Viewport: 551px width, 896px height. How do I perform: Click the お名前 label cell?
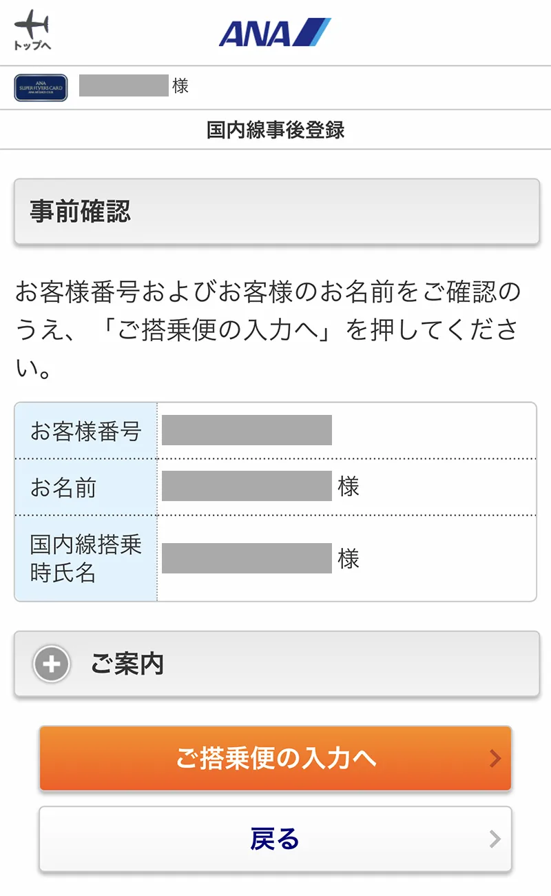[x=86, y=488]
